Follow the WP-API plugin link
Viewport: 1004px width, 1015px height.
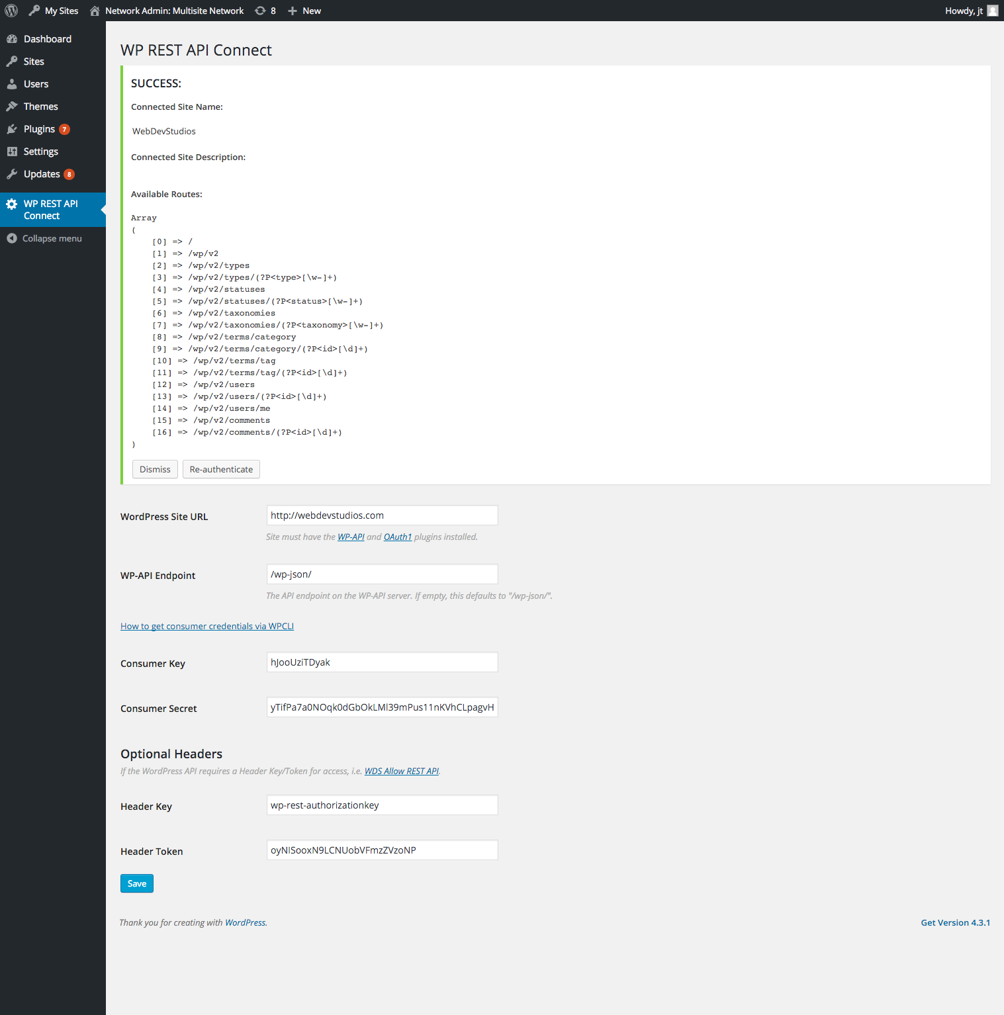351,537
